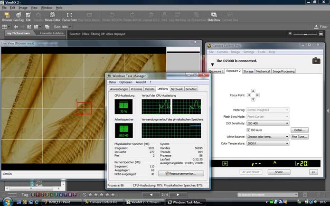Image resolution: width=330 pixels, height=206 pixels.
Task: Switch to Camera Control Pro in taskbar
Action: (x=103, y=202)
